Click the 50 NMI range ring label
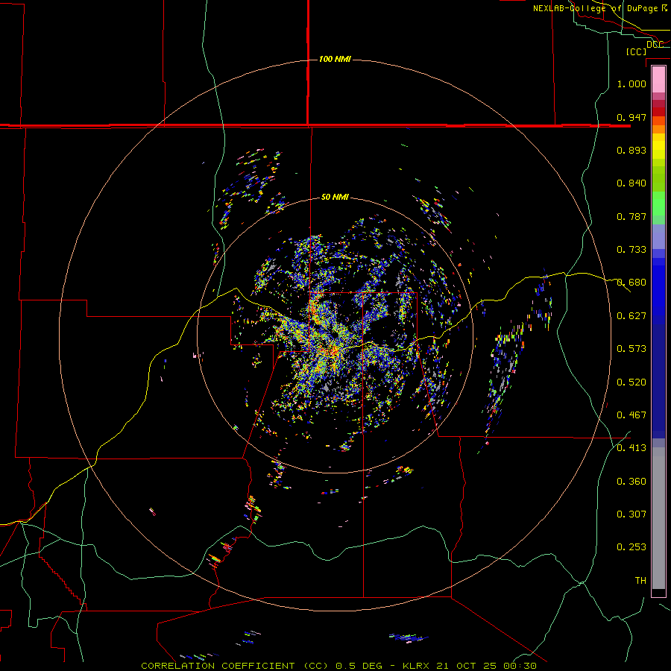 335,197
